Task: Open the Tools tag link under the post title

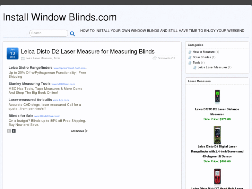Action: click(x=57, y=58)
